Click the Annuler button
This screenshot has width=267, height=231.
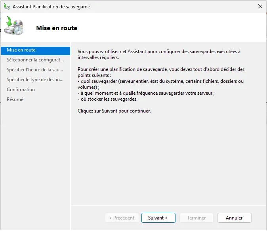pos(234,218)
